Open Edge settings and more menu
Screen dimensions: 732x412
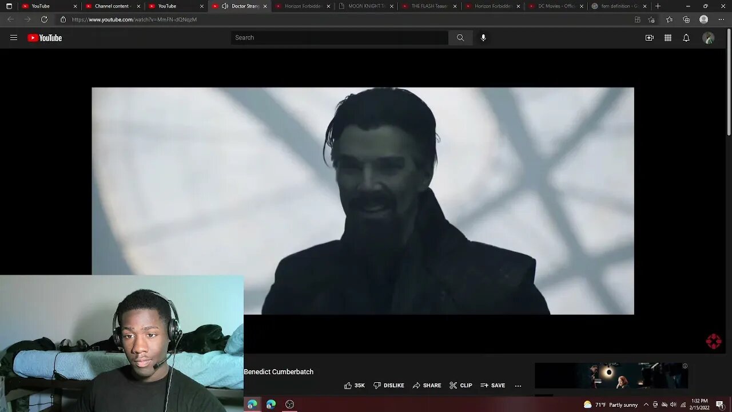[721, 19]
